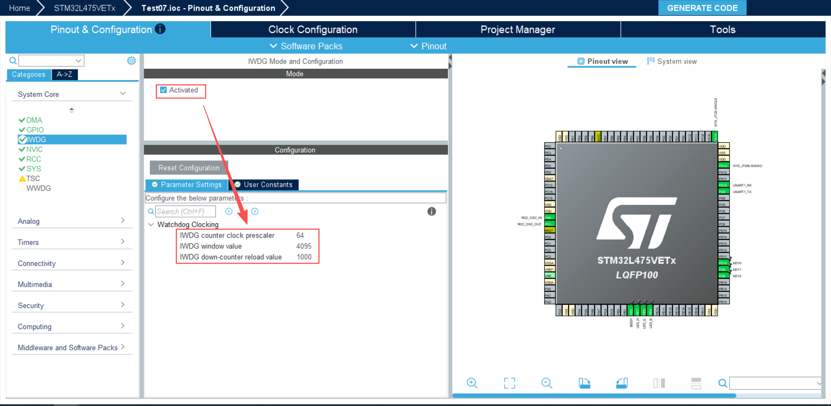
Task: Open Software Packs dropdown
Action: point(306,46)
